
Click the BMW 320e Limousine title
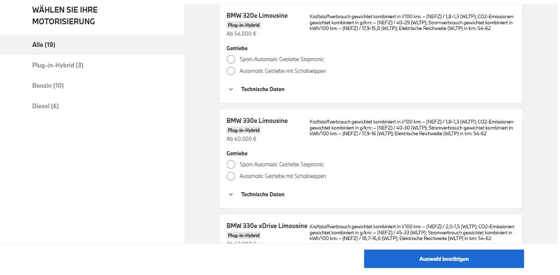coord(257,16)
